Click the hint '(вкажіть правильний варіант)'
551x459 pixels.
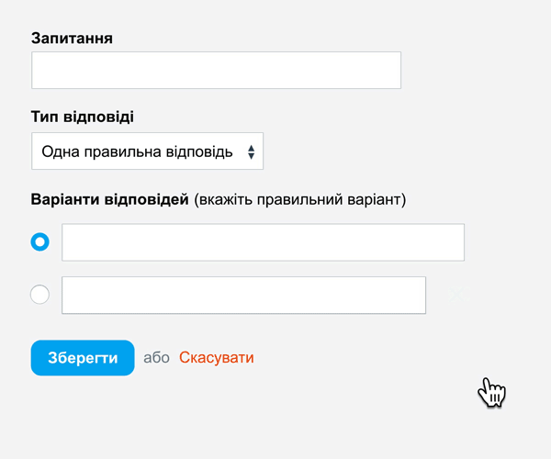(299, 199)
